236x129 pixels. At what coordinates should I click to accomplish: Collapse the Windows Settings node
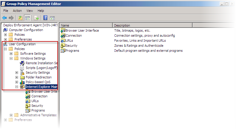pyautogui.click(x=11, y=58)
